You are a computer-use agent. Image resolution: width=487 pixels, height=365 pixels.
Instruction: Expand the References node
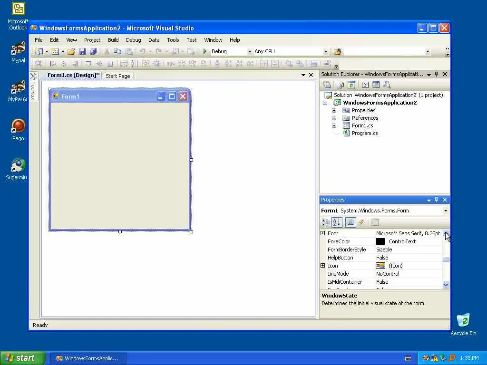(x=334, y=118)
